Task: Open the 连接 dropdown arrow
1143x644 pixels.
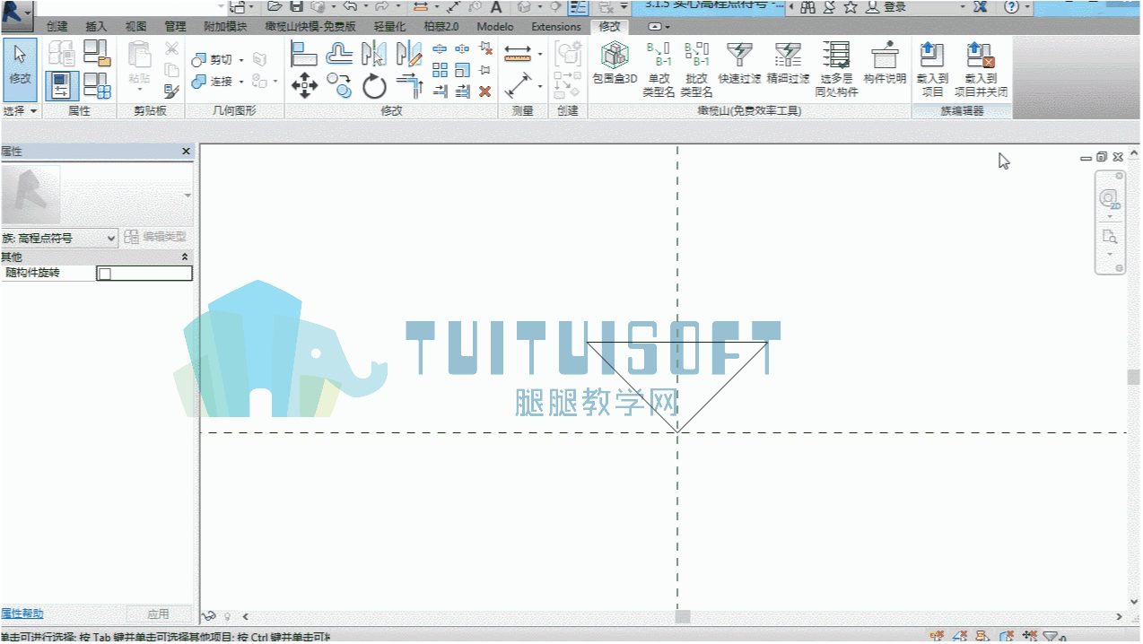Action: tap(241, 82)
